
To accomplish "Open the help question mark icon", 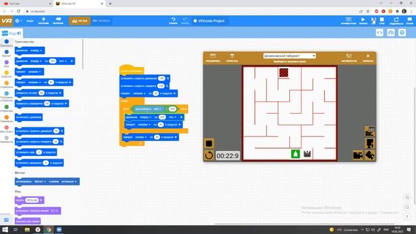I will click(x=402, y=32).
